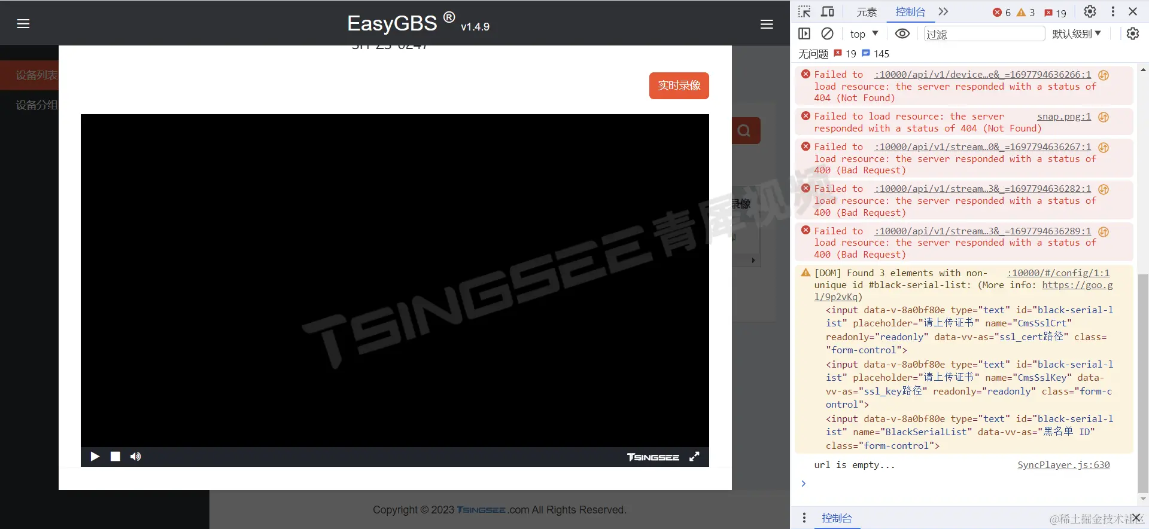1149x529 pixels.
Task: Activate DevTools inspect element picker
Action: pyautogui.click(x=804, y=12)
